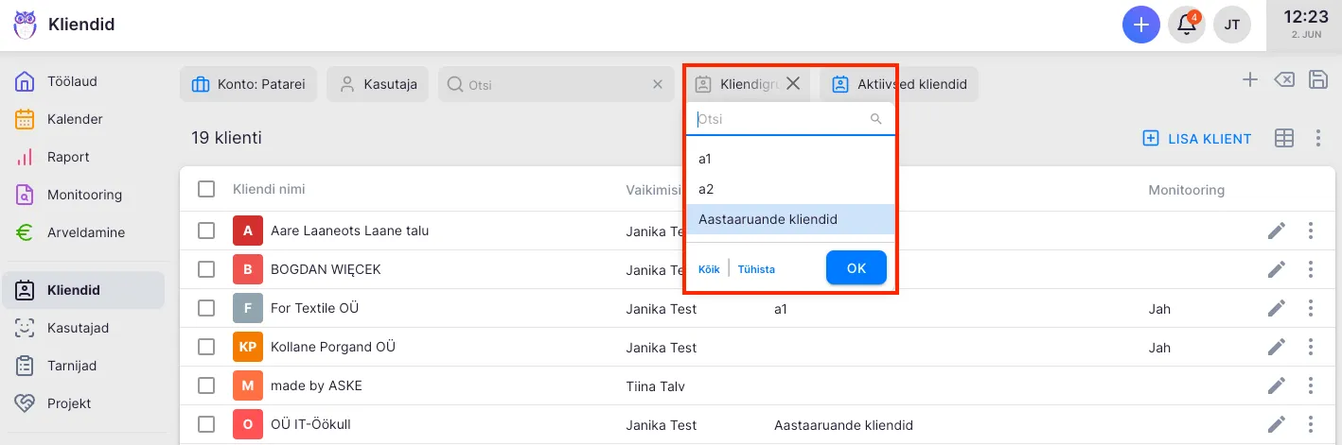1342x445 pixels.
Task: Go to Kalender in the sidebar
Action: click(75, 119)
